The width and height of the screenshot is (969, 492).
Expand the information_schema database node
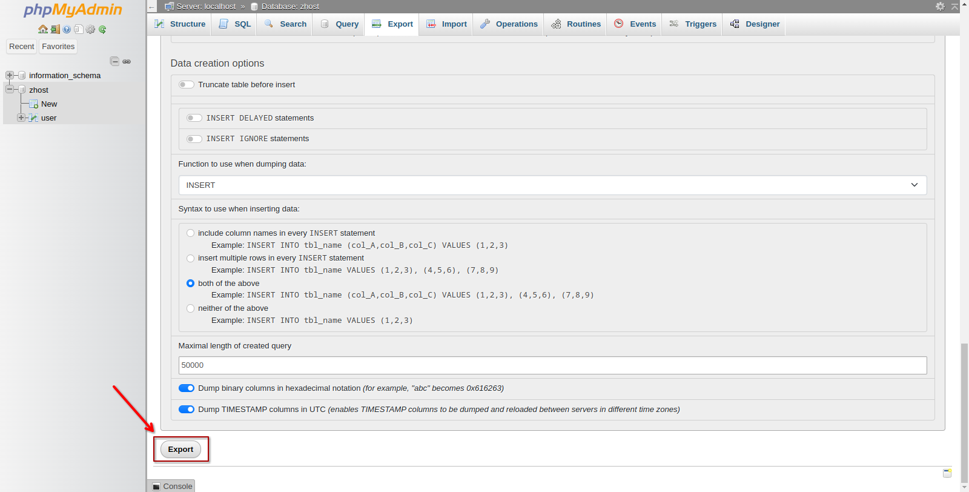(x=10, y=75)
